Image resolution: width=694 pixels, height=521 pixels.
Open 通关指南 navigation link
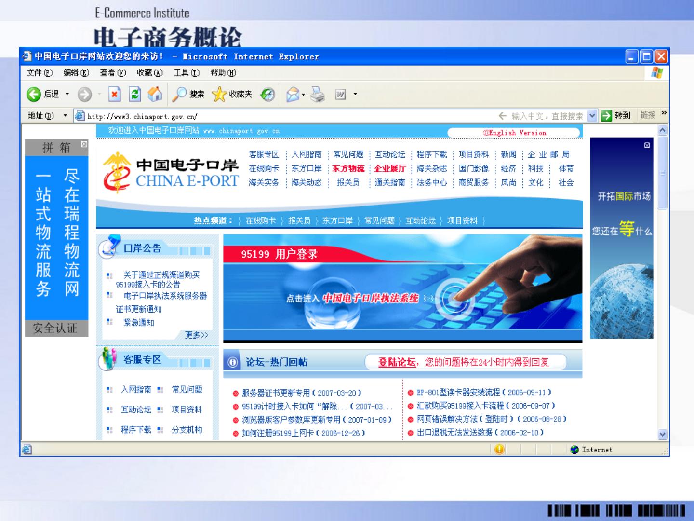click(x=390, y=182)
